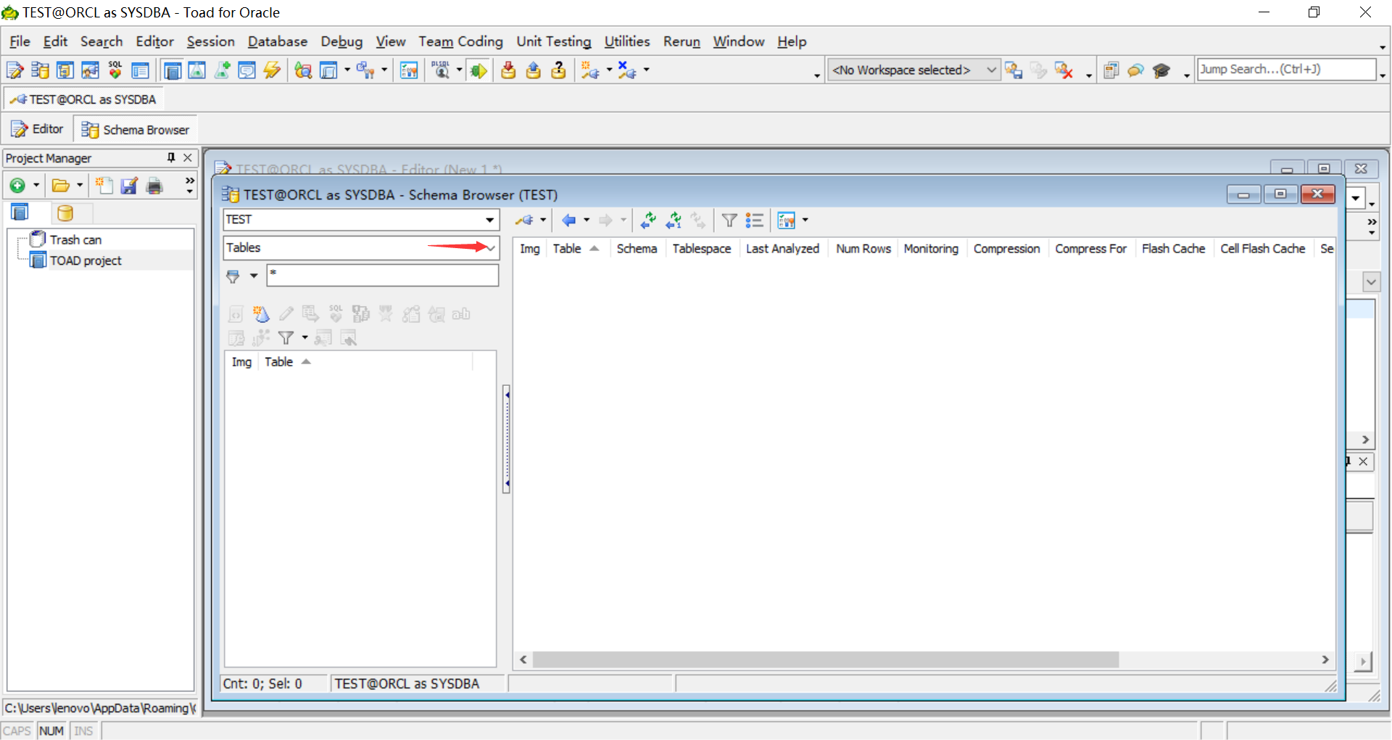Image resolution: width=1392 pixels, height=740 pixels.
Task: Click the Rollback icon with blue up arrow
Action: click(533, 70)
